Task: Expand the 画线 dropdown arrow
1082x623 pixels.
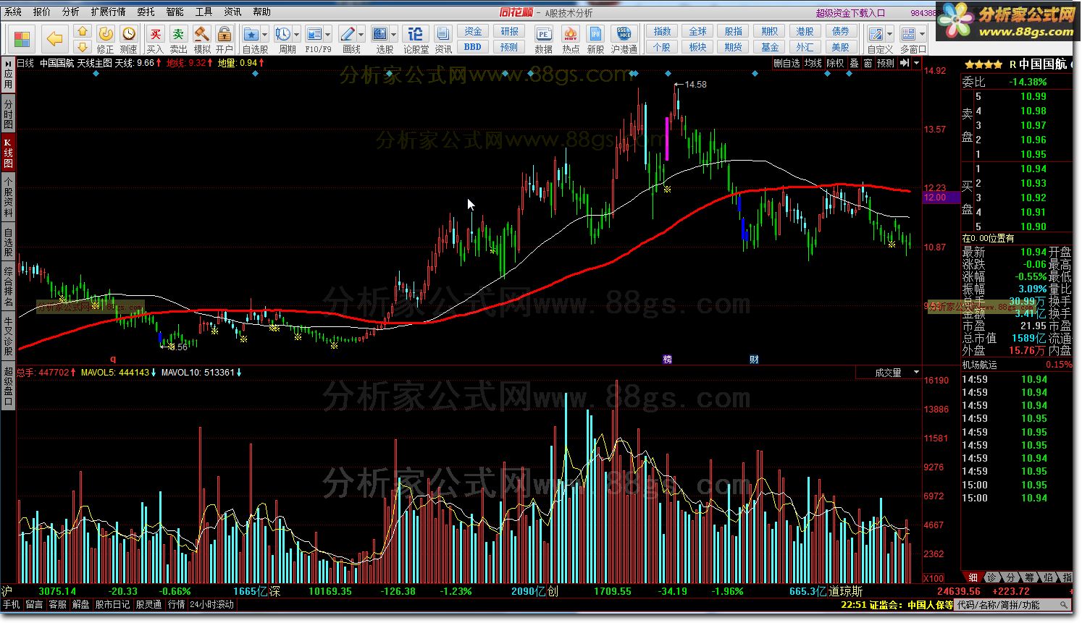Action: [361, 34]
